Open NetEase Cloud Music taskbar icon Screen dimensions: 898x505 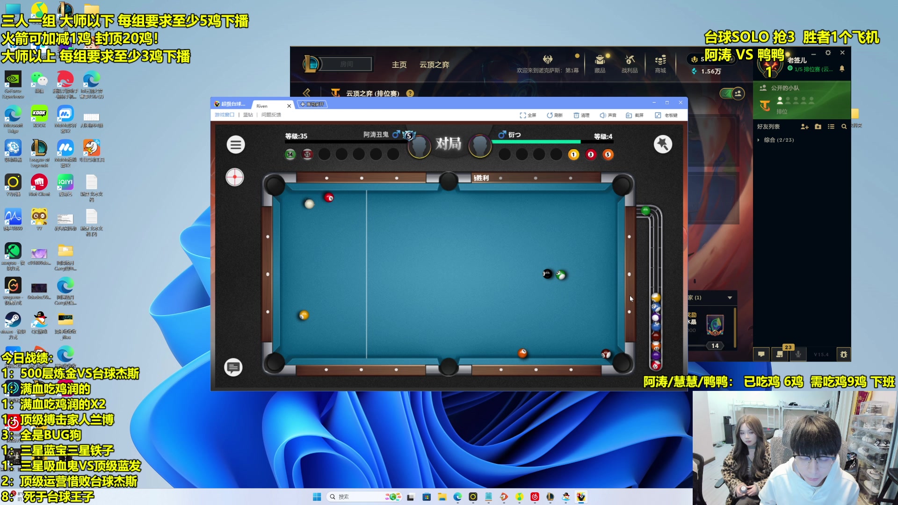pyautogui.click(x=535, y=497)
